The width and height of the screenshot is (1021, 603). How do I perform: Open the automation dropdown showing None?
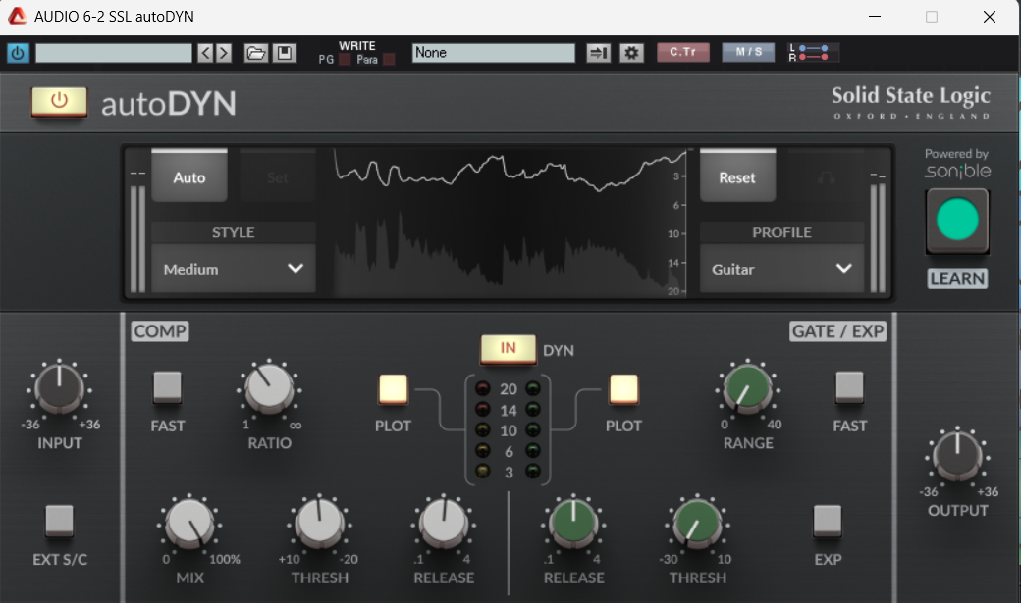[x=493, y=53]
